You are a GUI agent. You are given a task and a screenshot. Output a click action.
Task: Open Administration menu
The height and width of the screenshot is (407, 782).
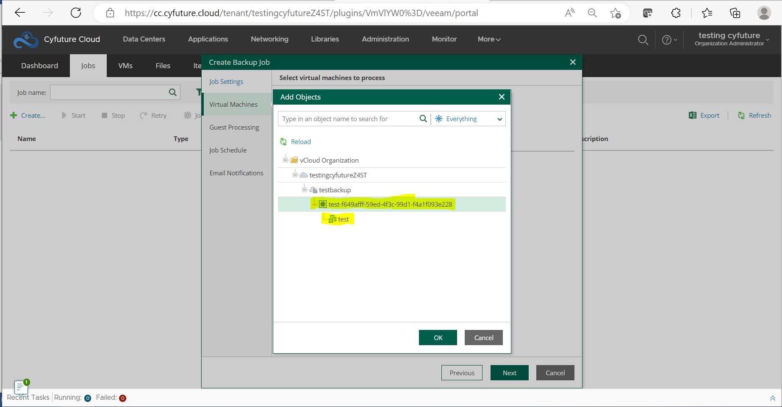point(385,39)
